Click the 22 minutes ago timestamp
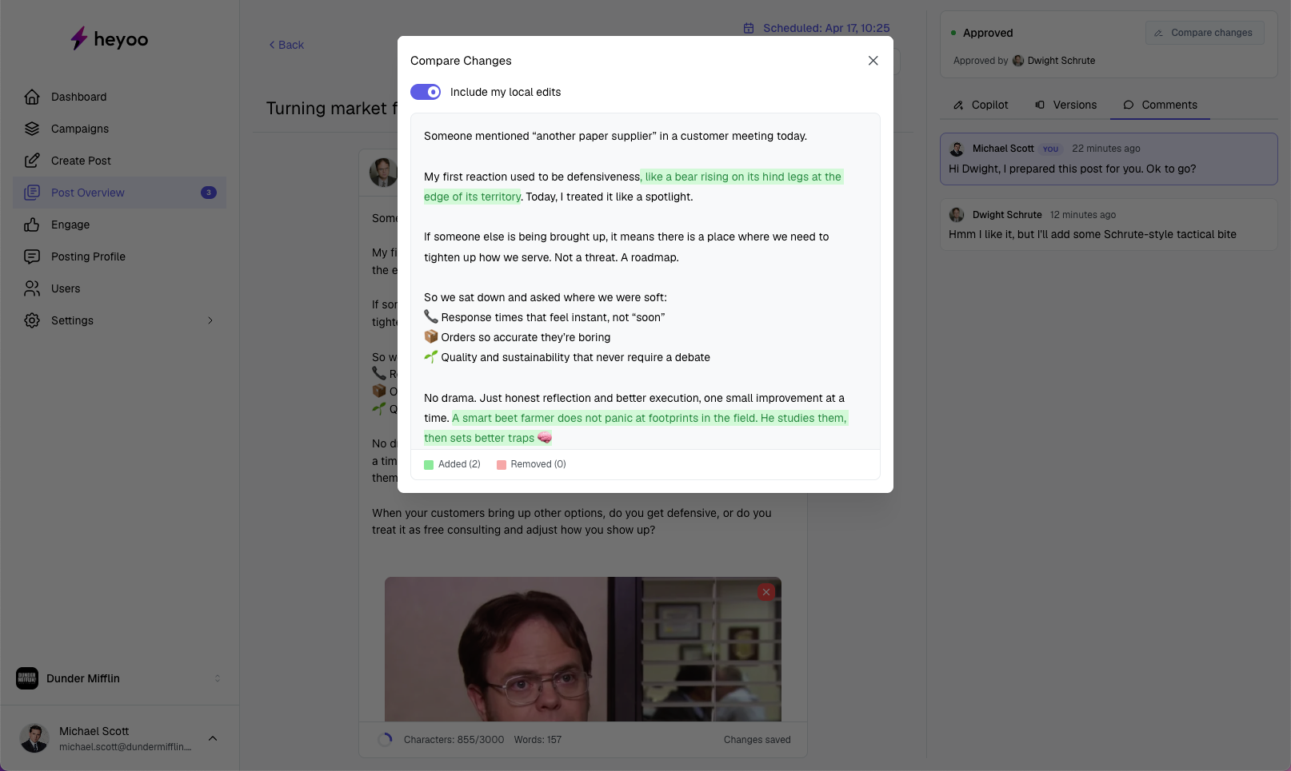 [1106, 149]
